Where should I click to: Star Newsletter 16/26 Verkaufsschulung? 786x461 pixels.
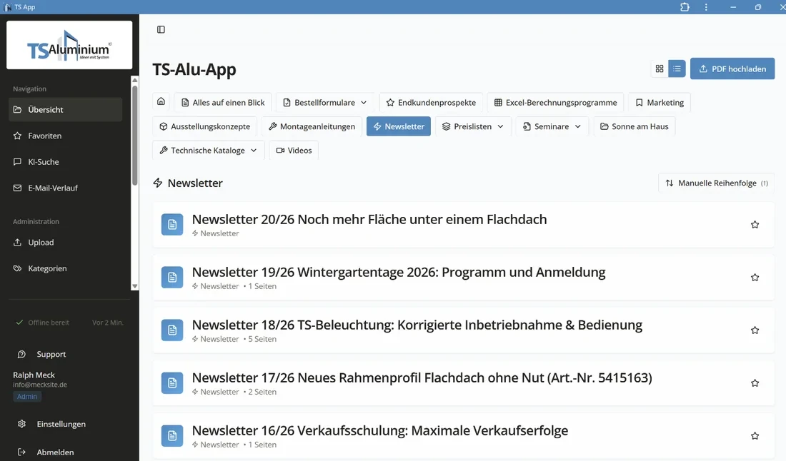(x=755, y=436)
